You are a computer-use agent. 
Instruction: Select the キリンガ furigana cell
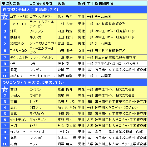pyautogui.click(x=43, y=37)
